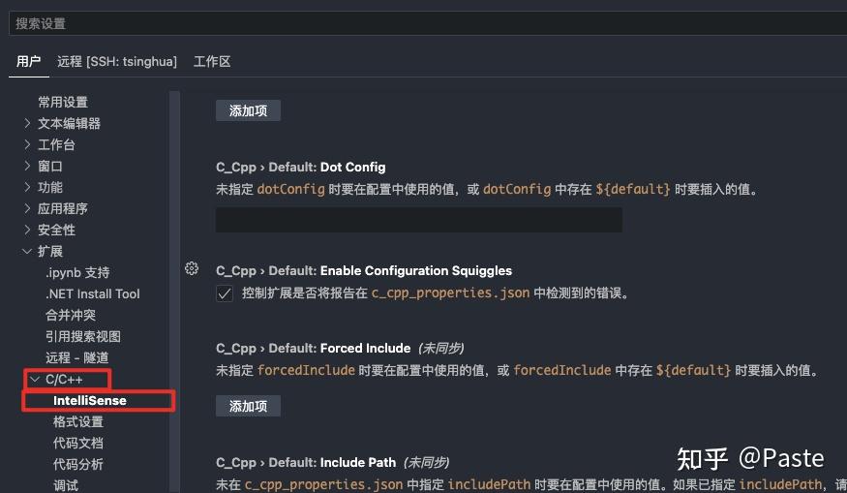Focus the 搜索设置 search box
The image size is (847, 493).
[428, 24]
